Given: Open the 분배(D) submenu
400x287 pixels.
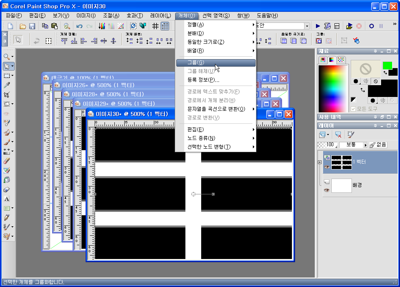Looking at the screenshot, I should click(216, 34).
